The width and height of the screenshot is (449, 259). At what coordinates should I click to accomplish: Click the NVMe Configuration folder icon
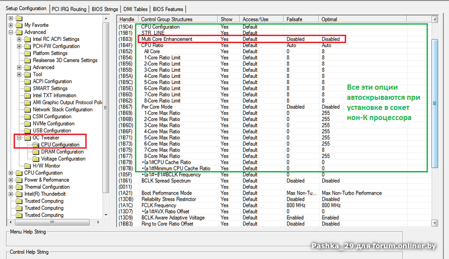tap(28, 123)
